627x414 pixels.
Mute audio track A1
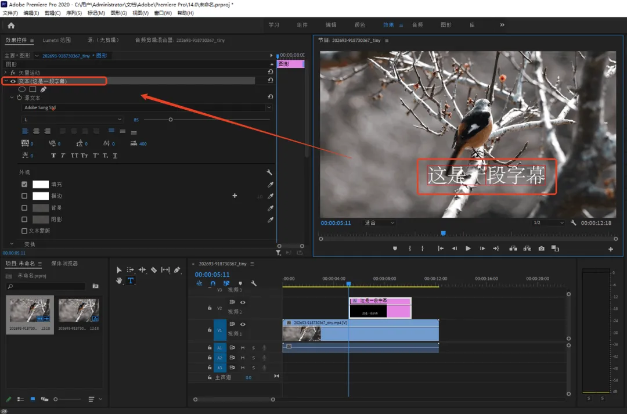(243, 348)
